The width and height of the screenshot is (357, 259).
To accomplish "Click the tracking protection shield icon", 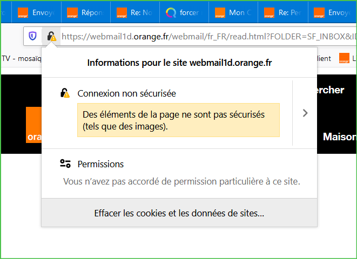I will click(x=33, y=36).
